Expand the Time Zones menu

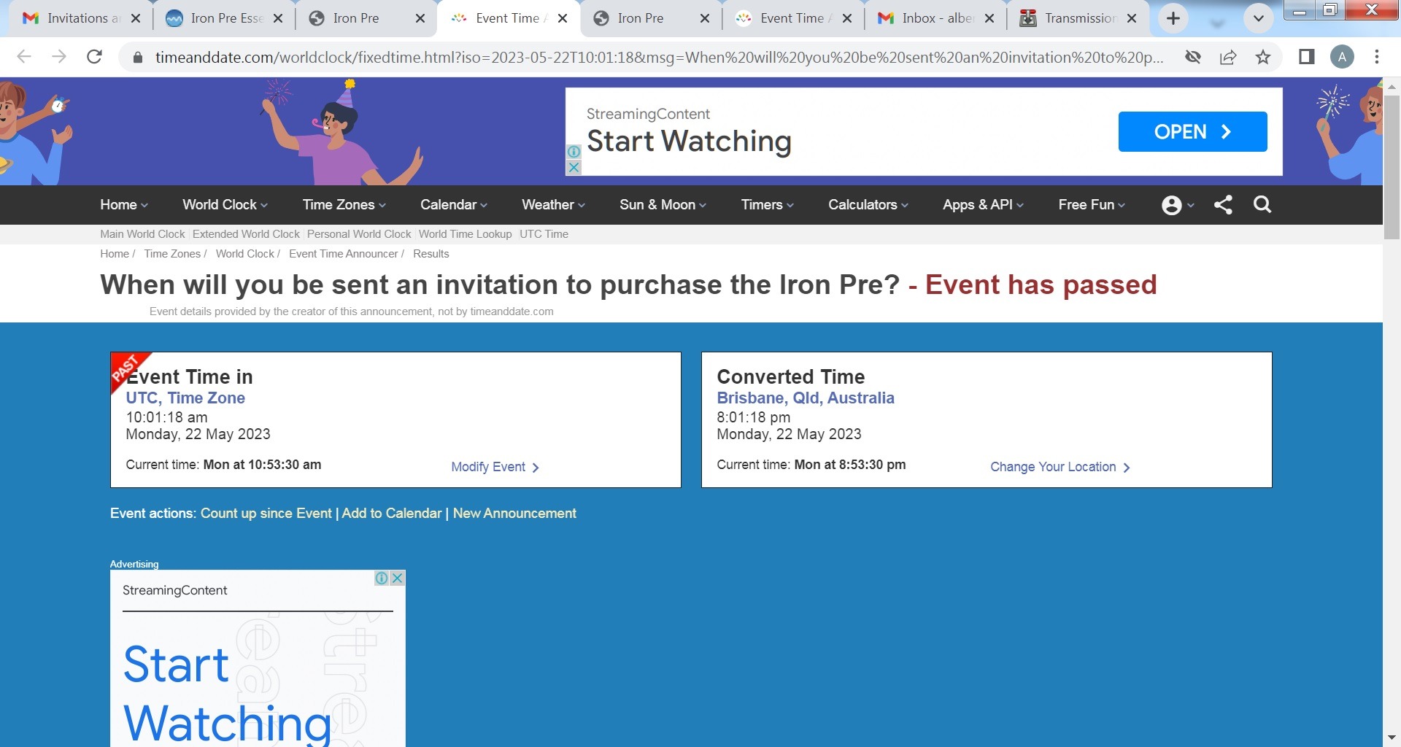click(x=344, y=205)
